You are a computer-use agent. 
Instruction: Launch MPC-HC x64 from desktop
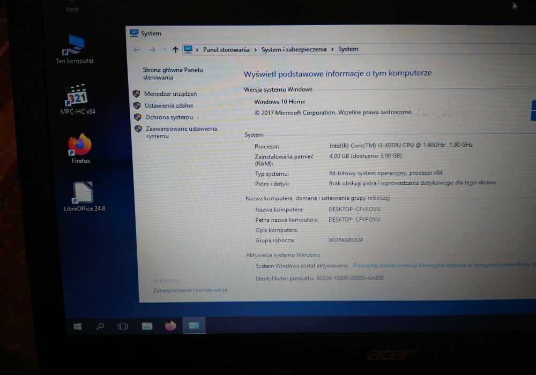point(77,99)
